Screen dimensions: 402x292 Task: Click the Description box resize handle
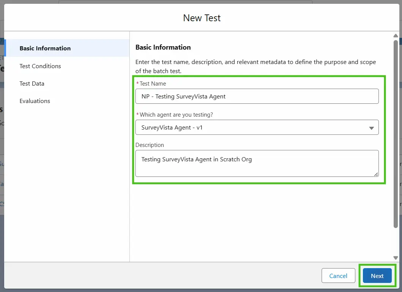click(376, 174)
